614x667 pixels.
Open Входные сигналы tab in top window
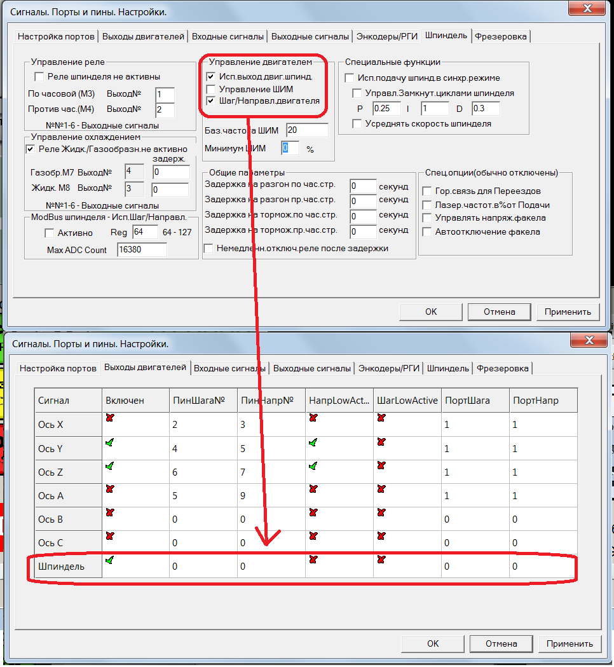(228, 37)
